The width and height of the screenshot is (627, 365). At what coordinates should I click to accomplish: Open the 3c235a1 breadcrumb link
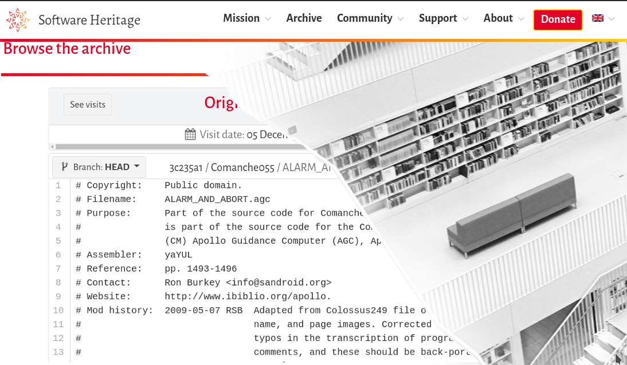pyautogui.click(x=186, y=168)
